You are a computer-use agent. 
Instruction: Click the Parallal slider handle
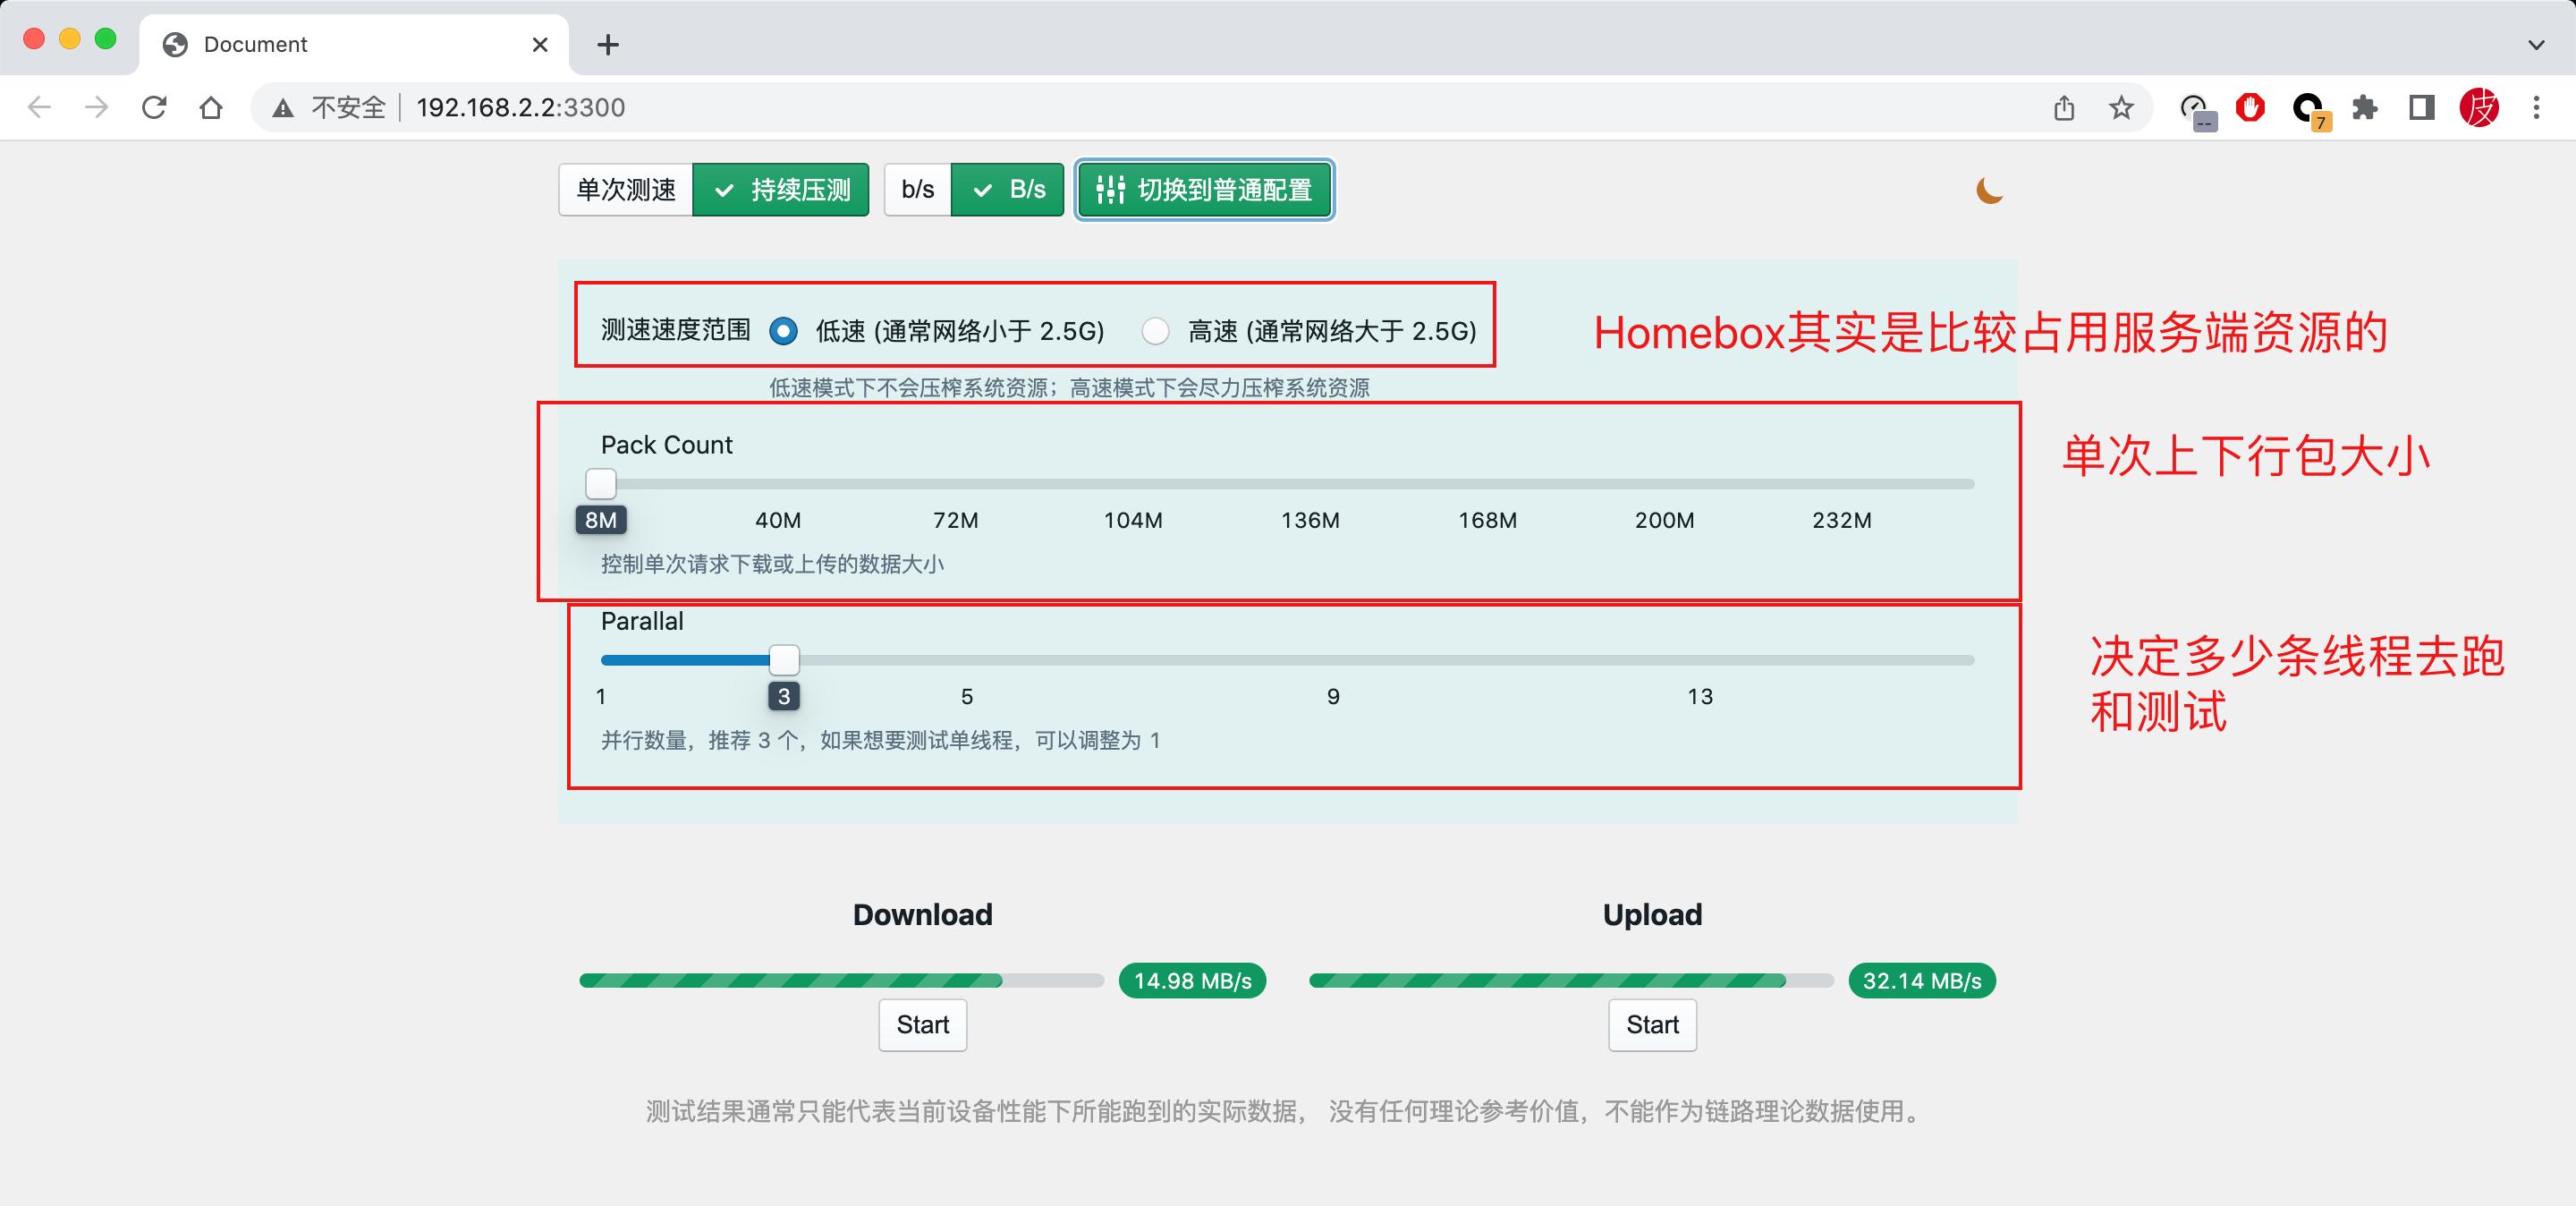(784, 660)
